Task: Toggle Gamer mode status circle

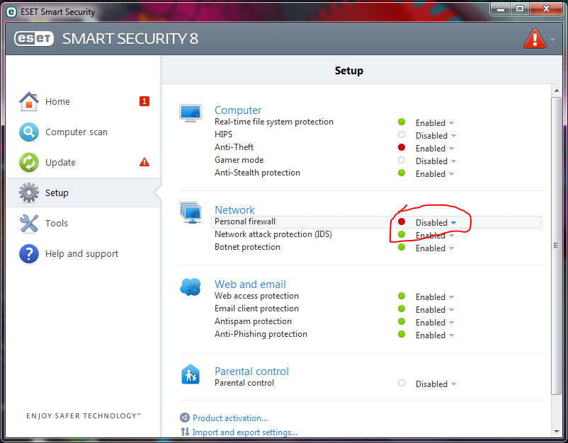Action: [x=402, y=160]
